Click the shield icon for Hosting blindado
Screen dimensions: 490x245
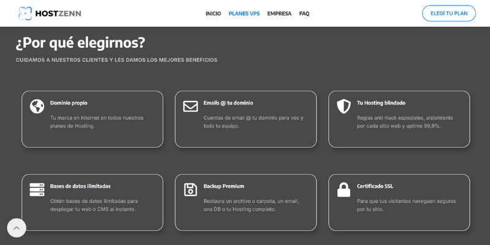click(344, 106)
